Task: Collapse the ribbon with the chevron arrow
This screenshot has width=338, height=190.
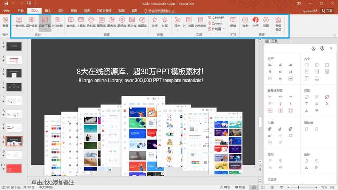Action: point(334,35)
